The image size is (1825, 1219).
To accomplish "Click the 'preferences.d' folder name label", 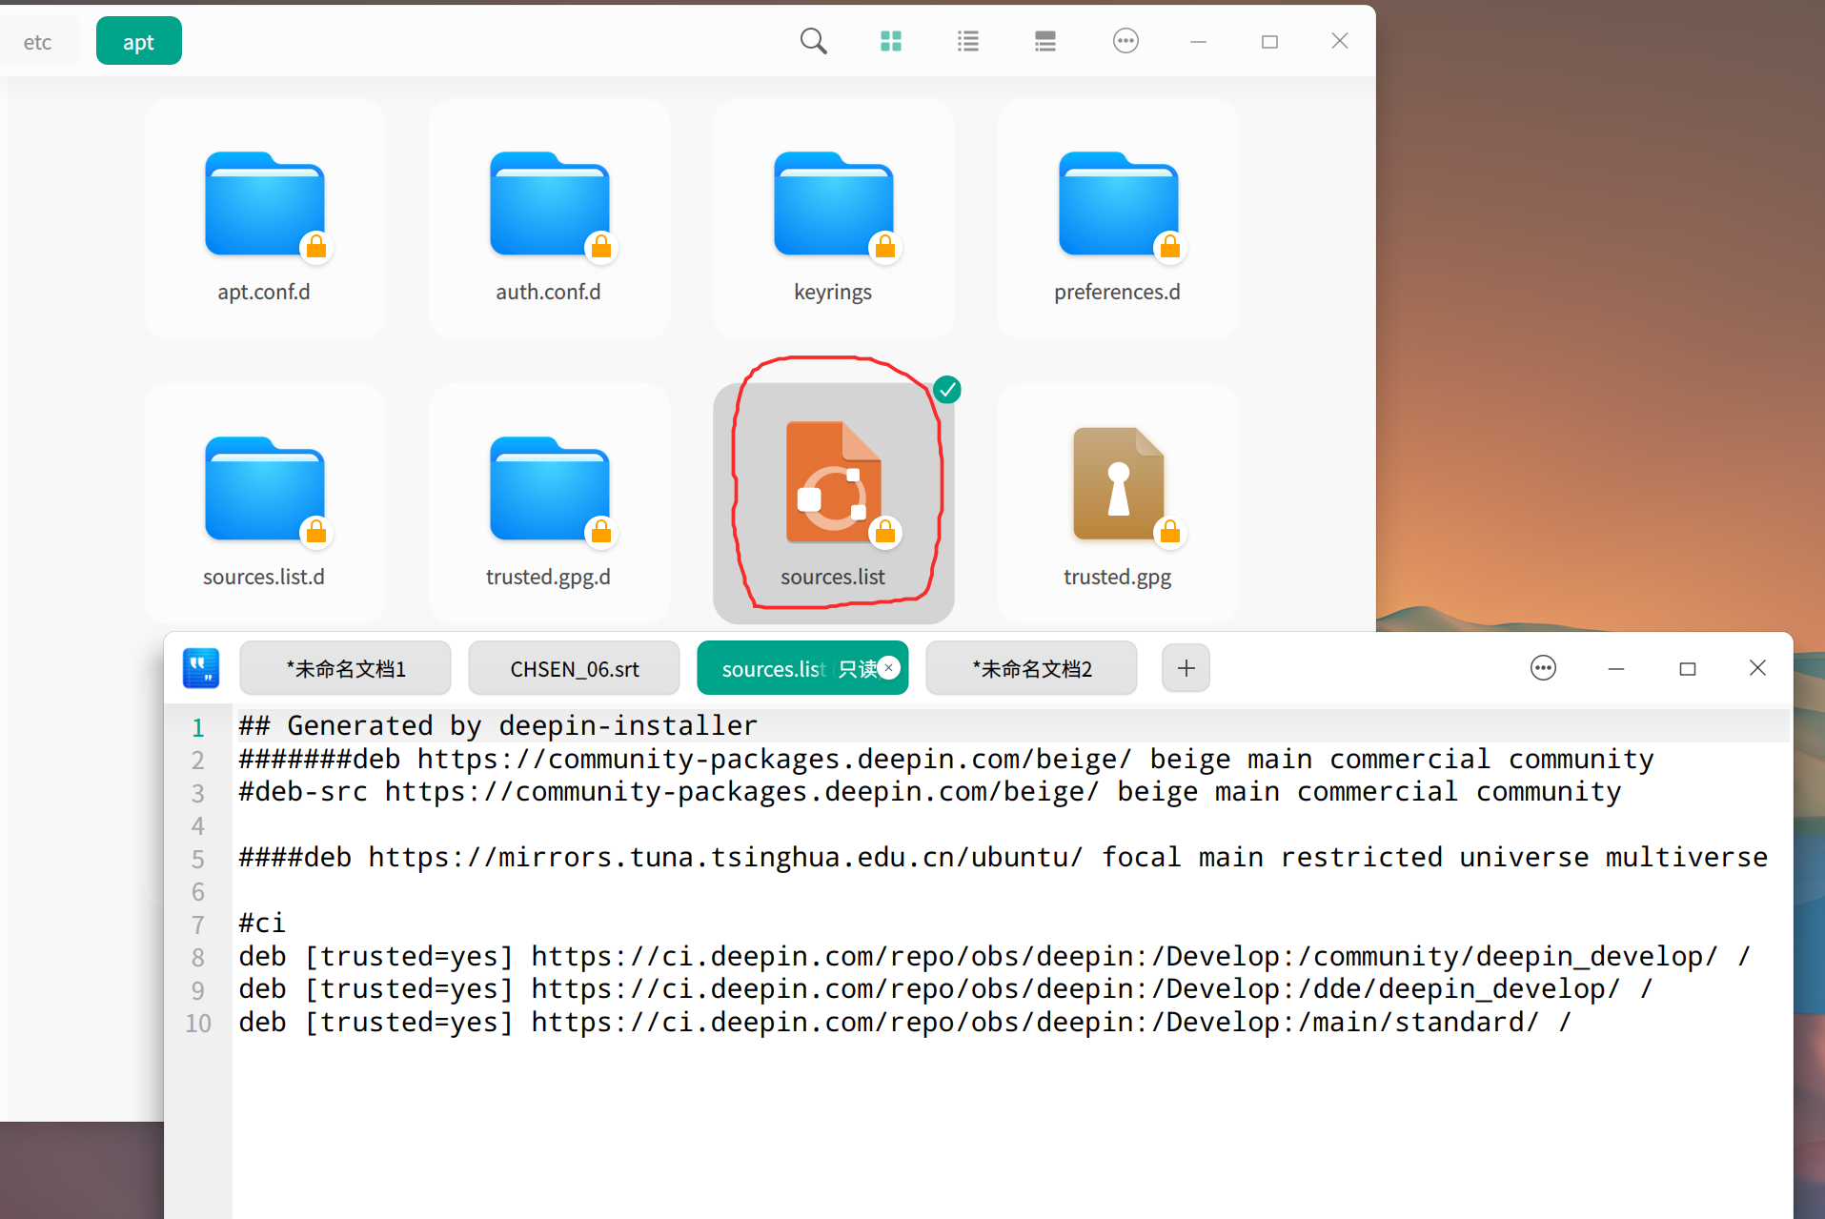I will pos(1117,293).
